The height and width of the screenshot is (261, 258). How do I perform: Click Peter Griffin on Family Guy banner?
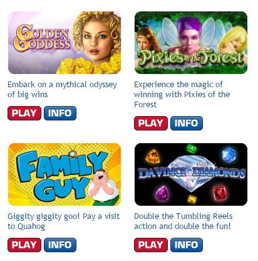tap(103, 187)
